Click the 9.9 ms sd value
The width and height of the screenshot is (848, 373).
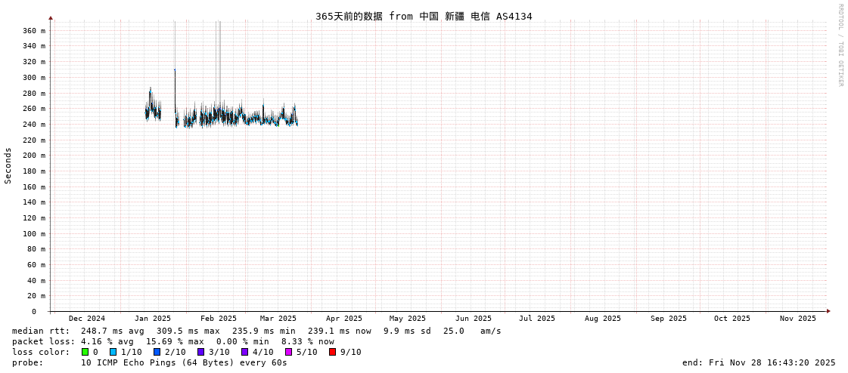tap(407, 331)
